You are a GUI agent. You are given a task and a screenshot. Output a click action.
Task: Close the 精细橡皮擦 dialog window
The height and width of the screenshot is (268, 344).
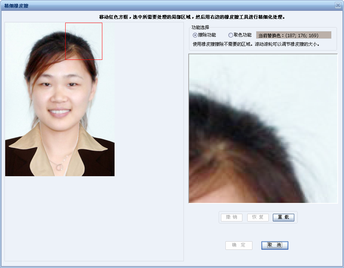338,5
